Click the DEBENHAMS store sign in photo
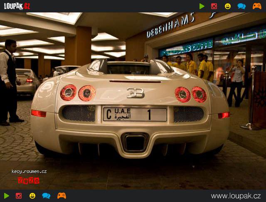The width and height of the screenshot is (266, 202). coord(170,26)
